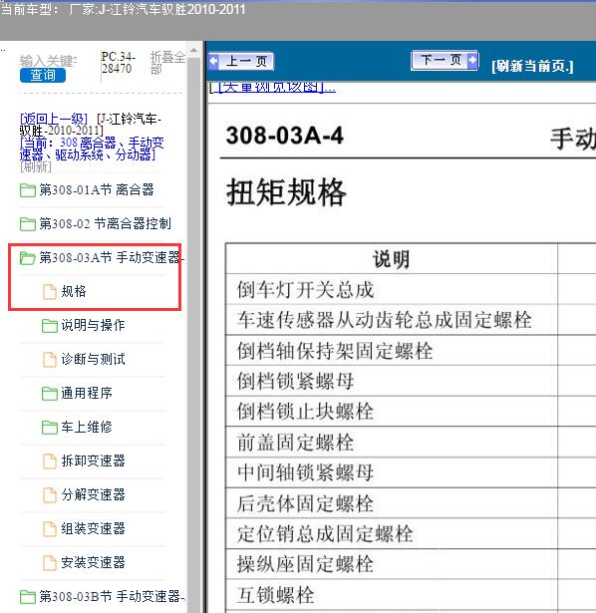Expand folder icon of 第308-02 节离合器控制
596x613 pixels.
point(27,224)
